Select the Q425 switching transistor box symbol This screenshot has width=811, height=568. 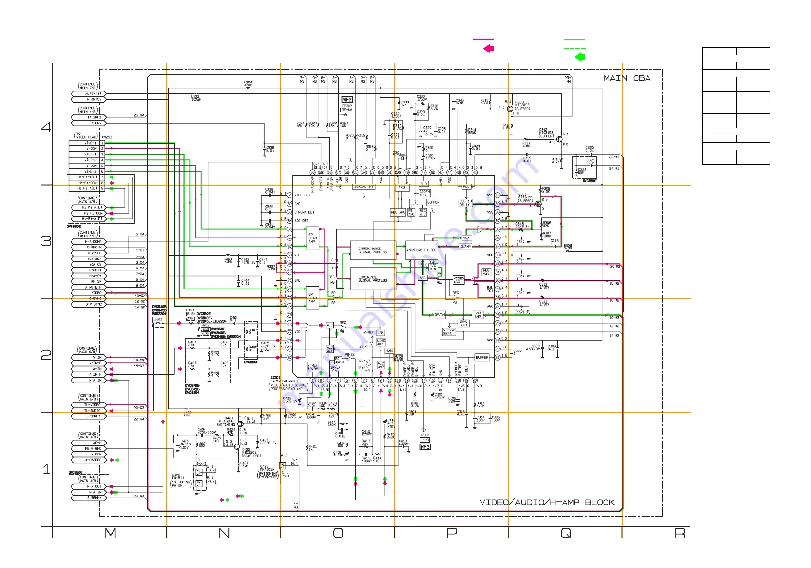(282, 465)
